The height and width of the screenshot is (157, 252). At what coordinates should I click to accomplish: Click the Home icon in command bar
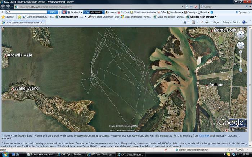[x=185, y=22]
